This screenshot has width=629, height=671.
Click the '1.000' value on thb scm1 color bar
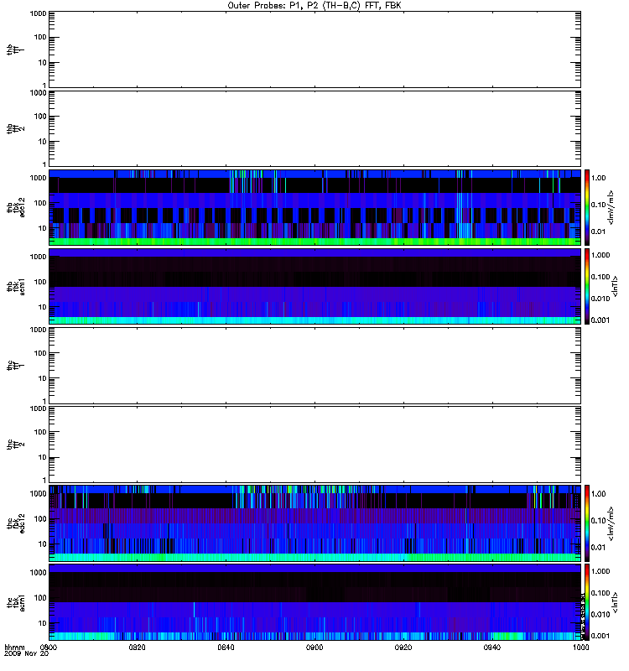[600, 255]
